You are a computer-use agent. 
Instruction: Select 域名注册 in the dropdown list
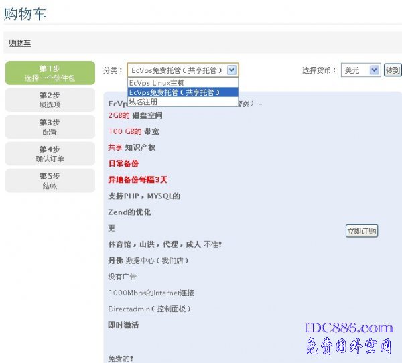pos(143,102)
